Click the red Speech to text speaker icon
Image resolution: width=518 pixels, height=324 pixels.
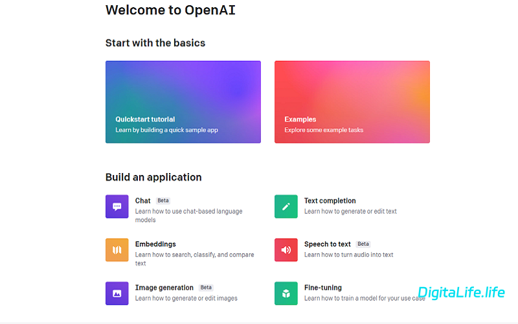[286, 250]
